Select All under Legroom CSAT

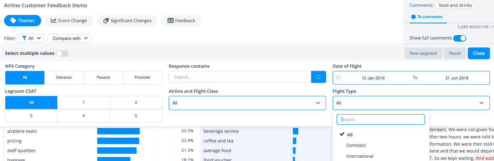click(31, 102)
